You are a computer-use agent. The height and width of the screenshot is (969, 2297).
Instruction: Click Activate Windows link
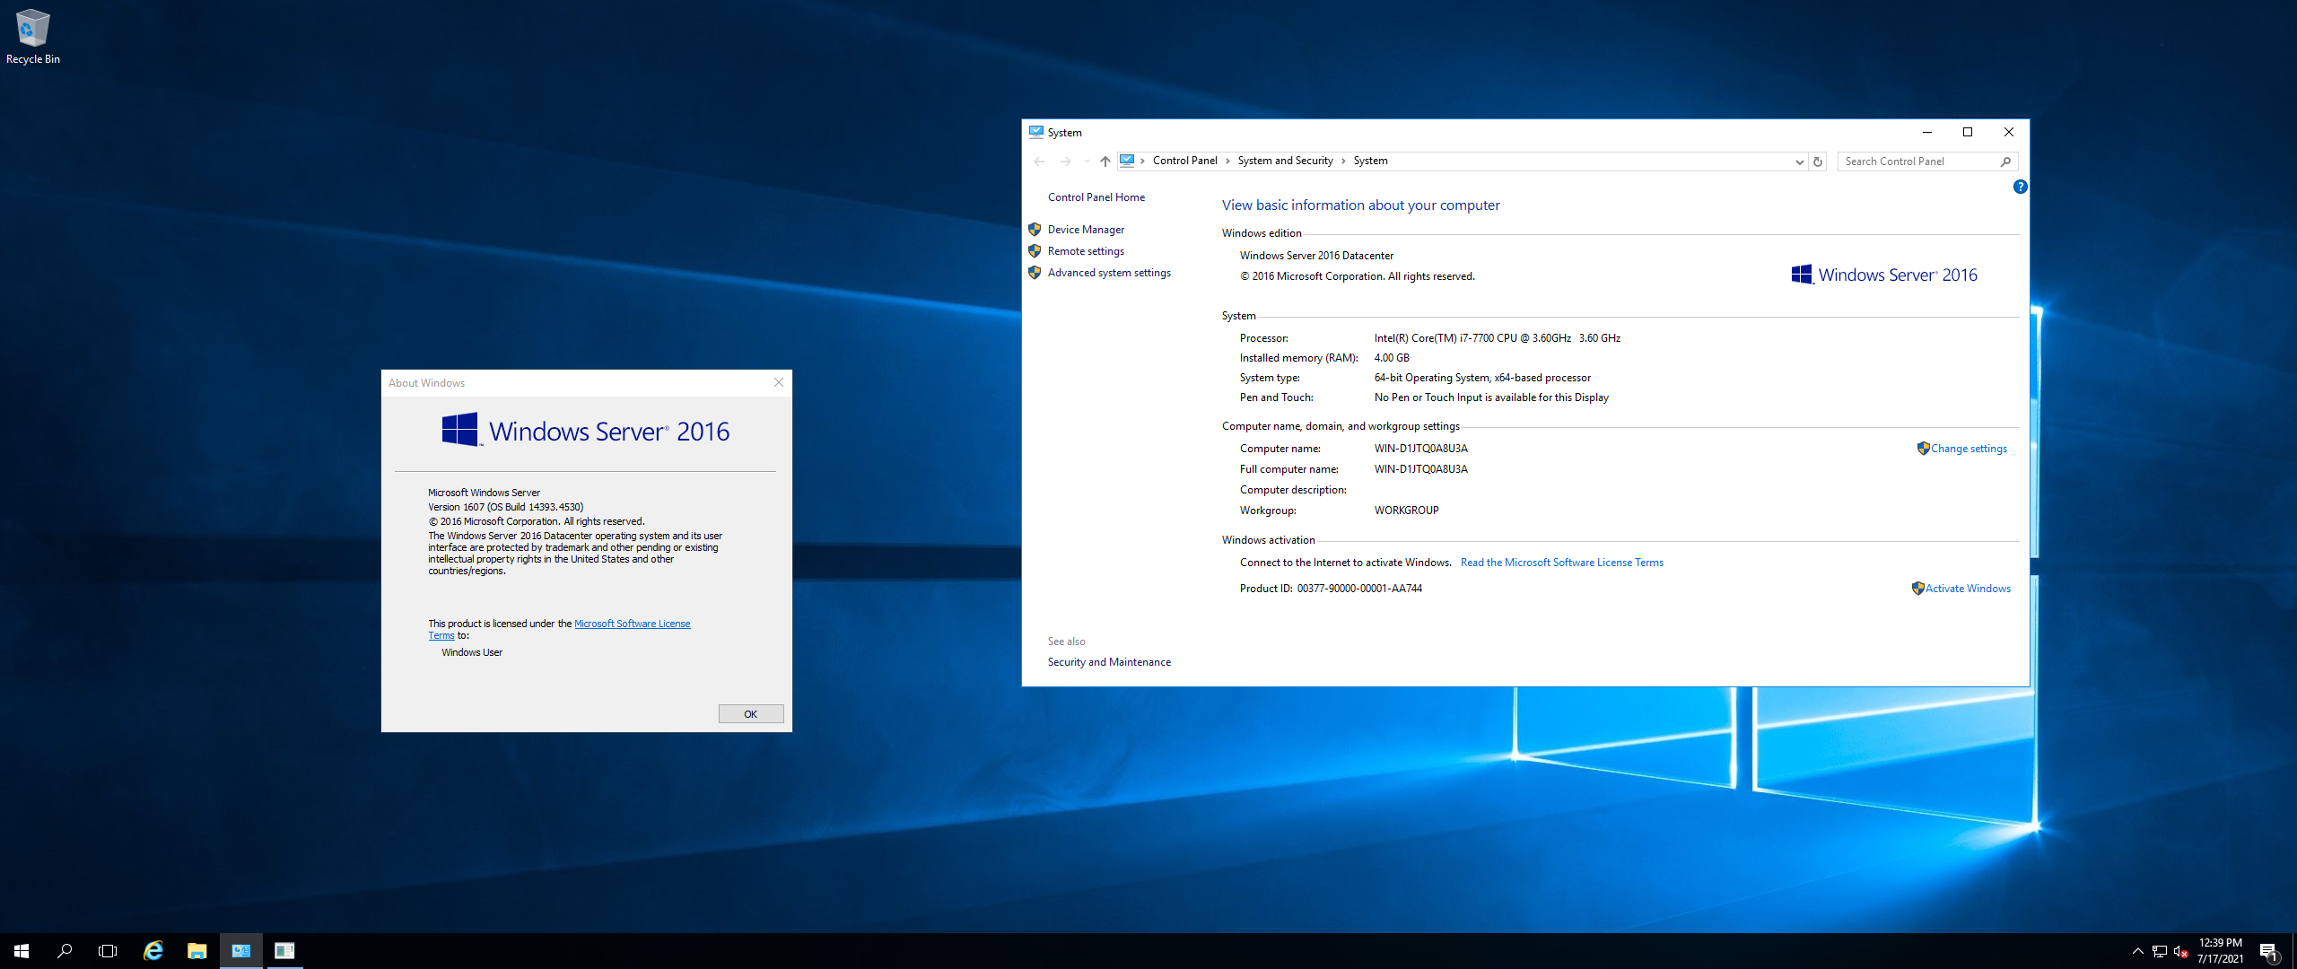pyautogui.click(x=1968, y=589)
